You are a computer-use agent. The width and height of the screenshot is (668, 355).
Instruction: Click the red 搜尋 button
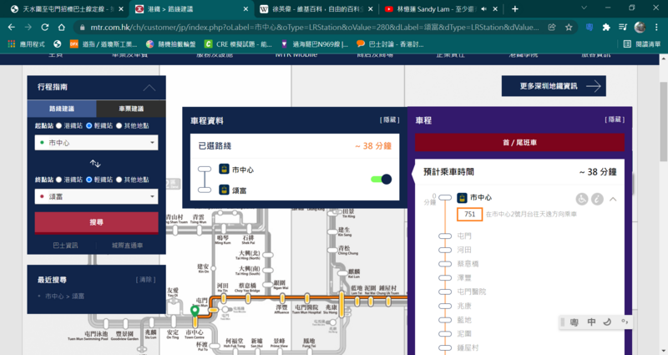[96, 222]
